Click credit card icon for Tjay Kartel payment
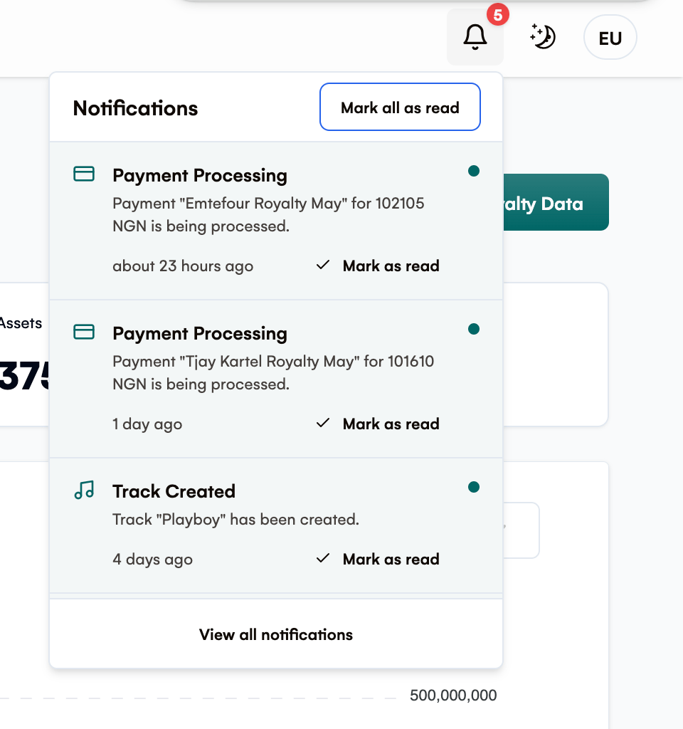Viewport: 683px width, 729px height. pos(84,332)
